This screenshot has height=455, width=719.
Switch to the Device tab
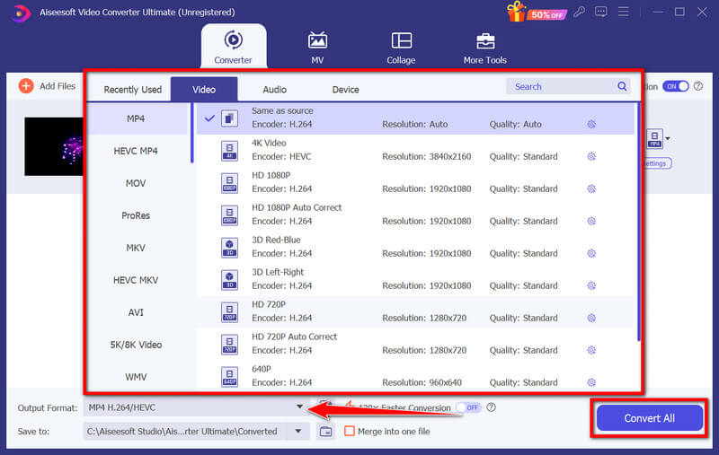pos(345,89)
